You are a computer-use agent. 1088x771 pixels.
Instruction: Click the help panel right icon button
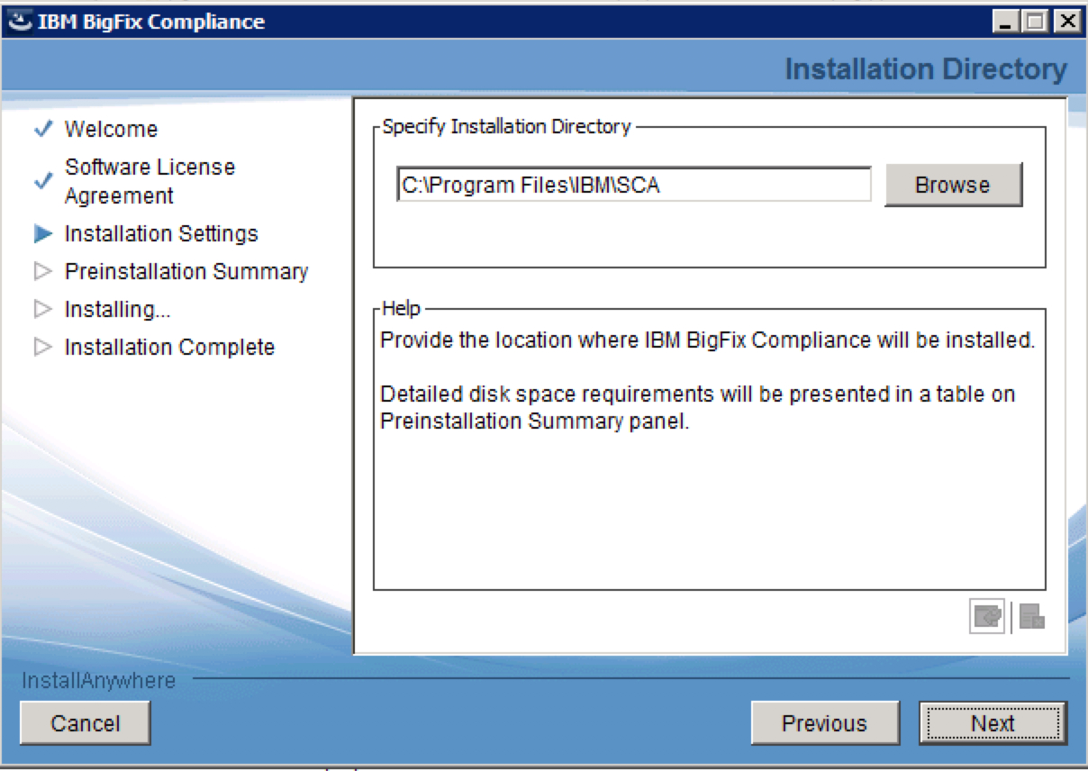[x=1032, y=617]
